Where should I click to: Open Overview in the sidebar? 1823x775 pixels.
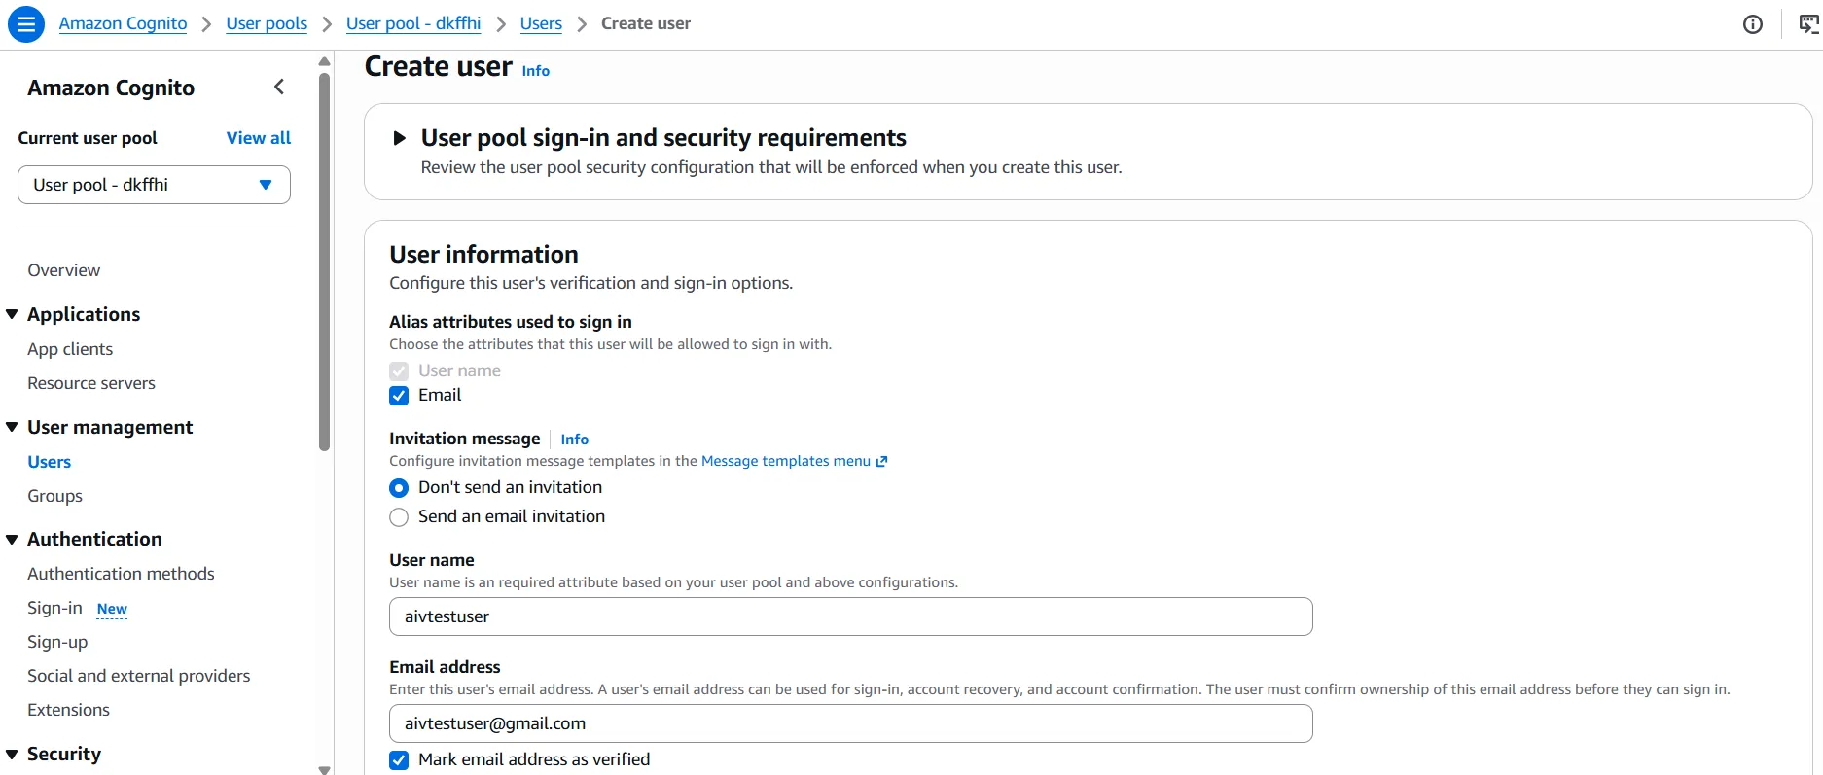coord(63,270)
